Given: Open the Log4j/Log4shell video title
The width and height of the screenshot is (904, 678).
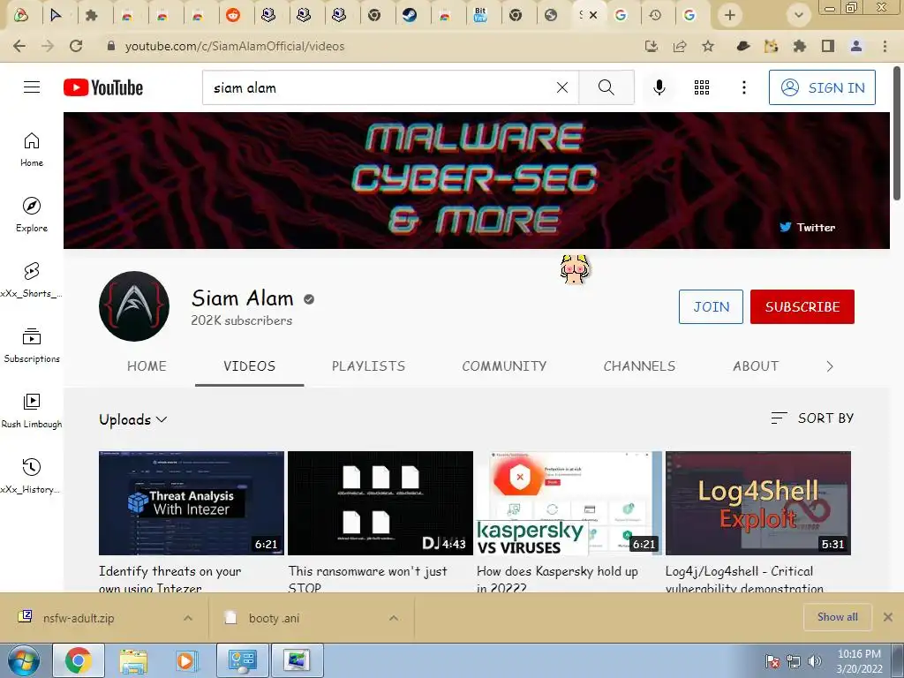Looking at the screenshot, I should (x=744, y=578).
